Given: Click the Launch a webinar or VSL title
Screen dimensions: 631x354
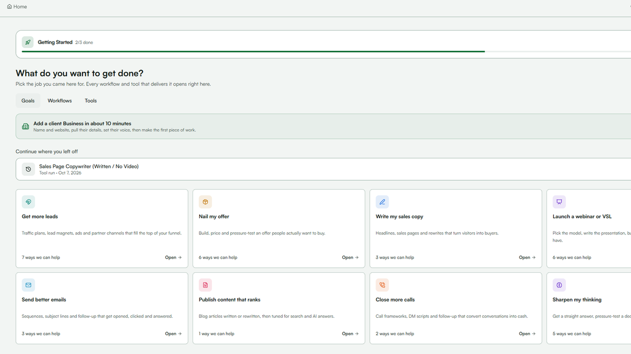Looking at the screenshot, I should click(582, 217).
